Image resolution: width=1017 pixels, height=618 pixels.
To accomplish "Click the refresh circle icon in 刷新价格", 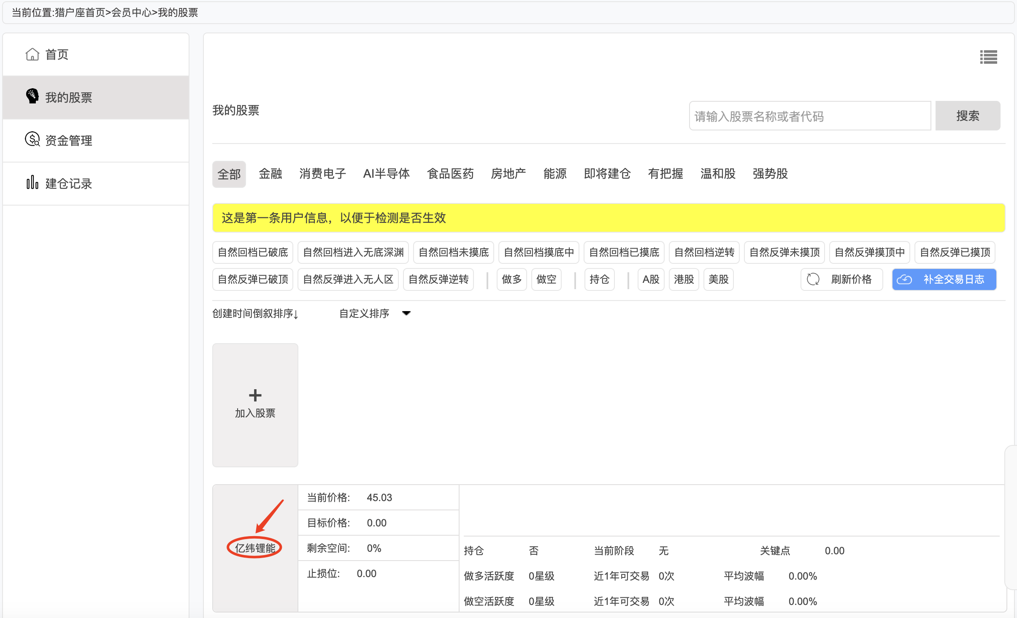I will pyautogui.click(x=813, y=279).
